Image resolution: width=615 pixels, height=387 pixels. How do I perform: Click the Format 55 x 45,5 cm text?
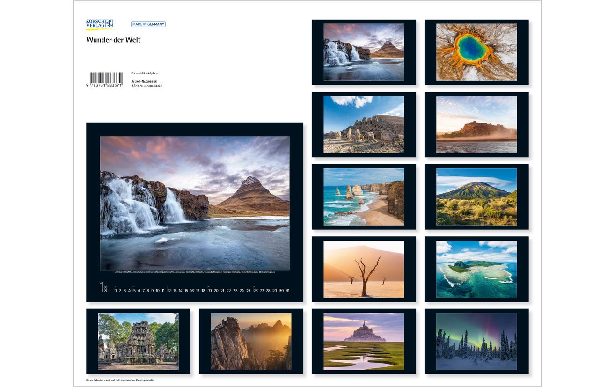click(x=145, y=73)
